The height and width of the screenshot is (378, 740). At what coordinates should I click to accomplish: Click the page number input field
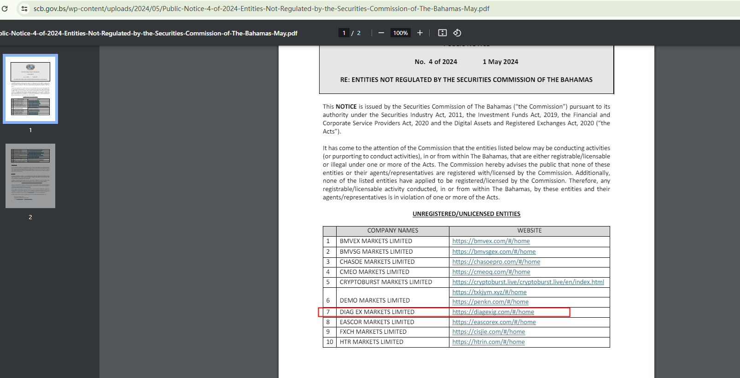pyautogui.click(x=344, y=33)
